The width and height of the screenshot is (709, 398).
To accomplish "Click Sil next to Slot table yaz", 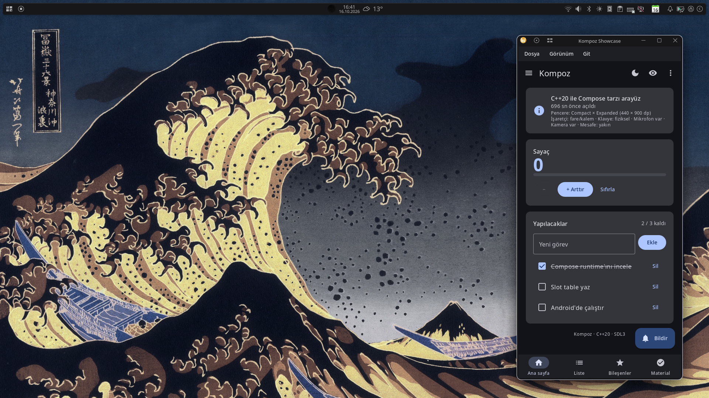I will [655, 287].
